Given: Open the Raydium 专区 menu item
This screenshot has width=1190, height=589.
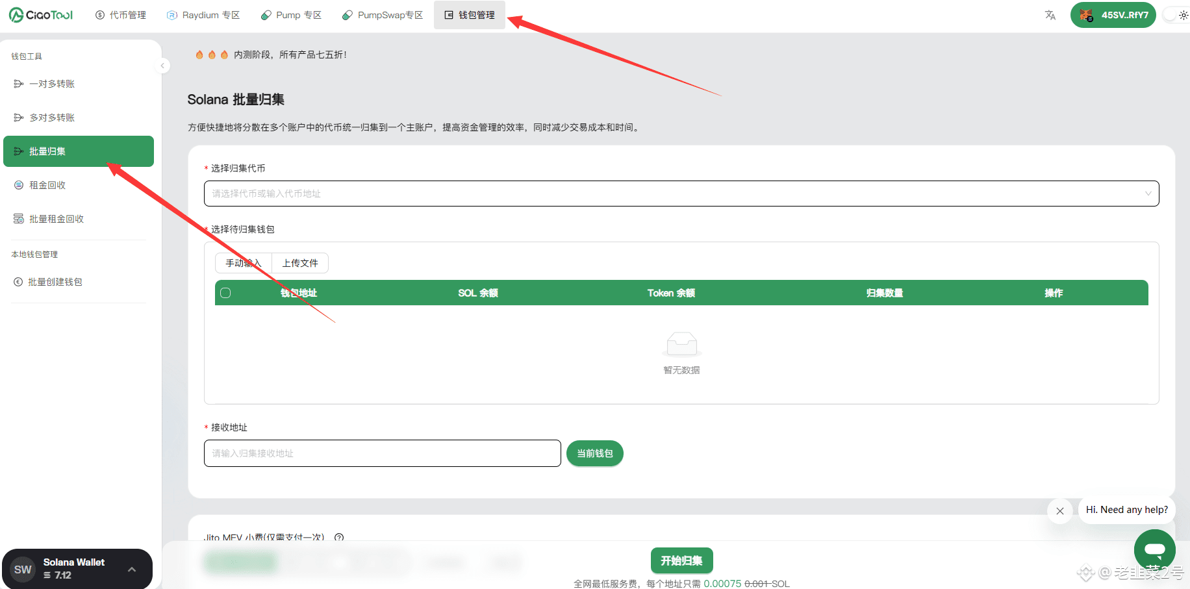Looking at the screenshot, I should point(203,14).
